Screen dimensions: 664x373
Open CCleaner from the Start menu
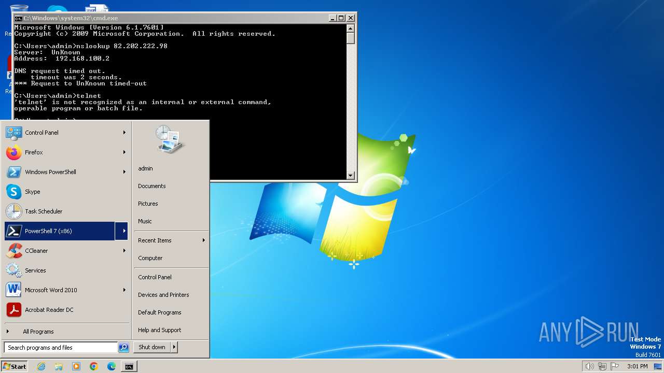[x=65, y=251]
